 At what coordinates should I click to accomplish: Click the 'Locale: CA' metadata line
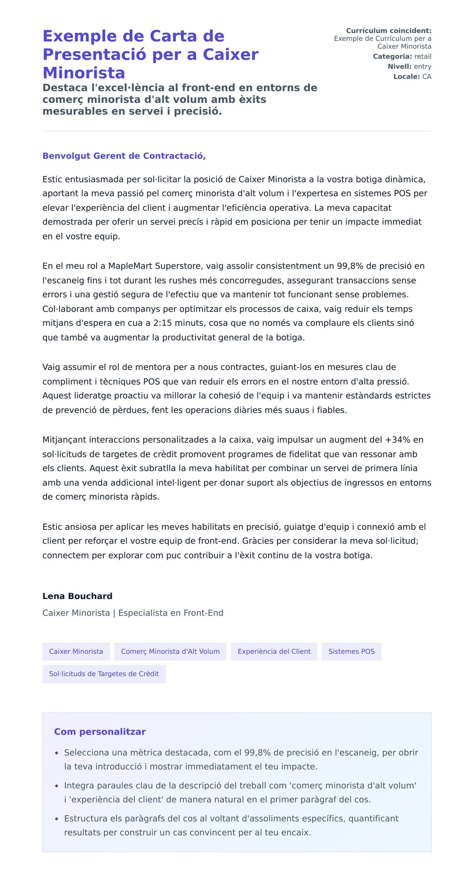pos(412,76)
